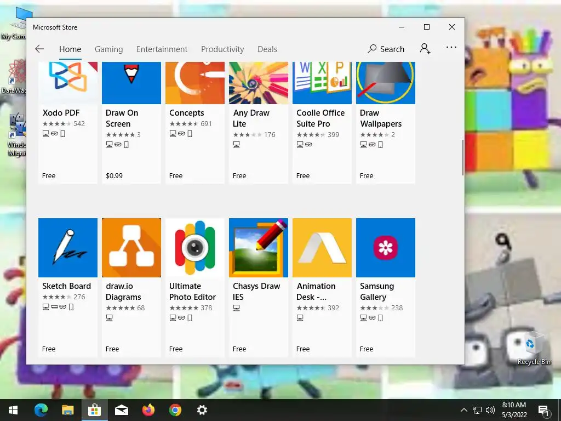Open the account sign-in icon
The height and width of the screenshot is (421, 561).
click(x=425, y=49)
